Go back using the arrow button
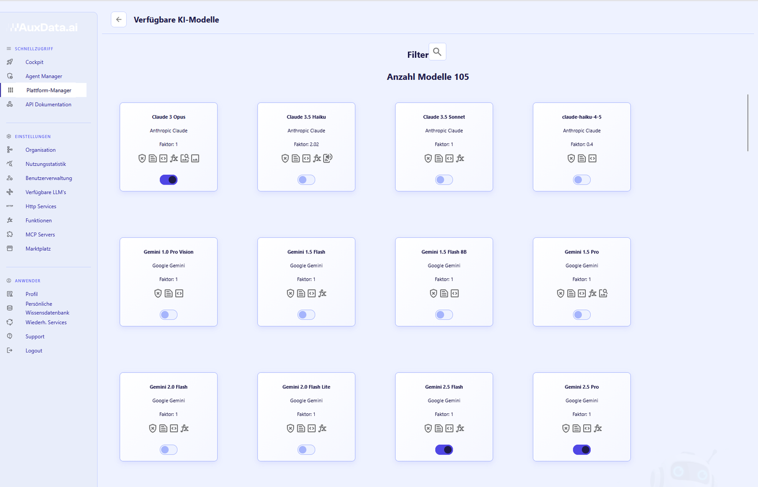758x487 pixels. coord(118,19)
